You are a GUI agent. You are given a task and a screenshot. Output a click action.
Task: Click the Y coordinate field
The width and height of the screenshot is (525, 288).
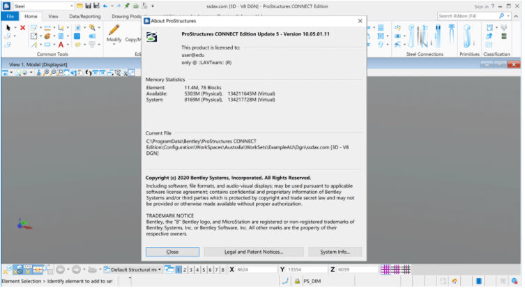tap(307, 270)
